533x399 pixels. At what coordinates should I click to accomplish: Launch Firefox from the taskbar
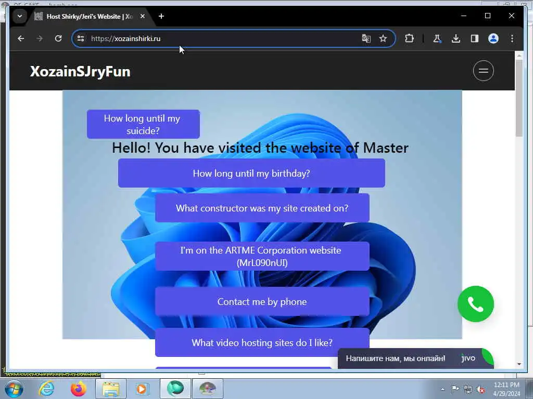(x=78, y=389)
